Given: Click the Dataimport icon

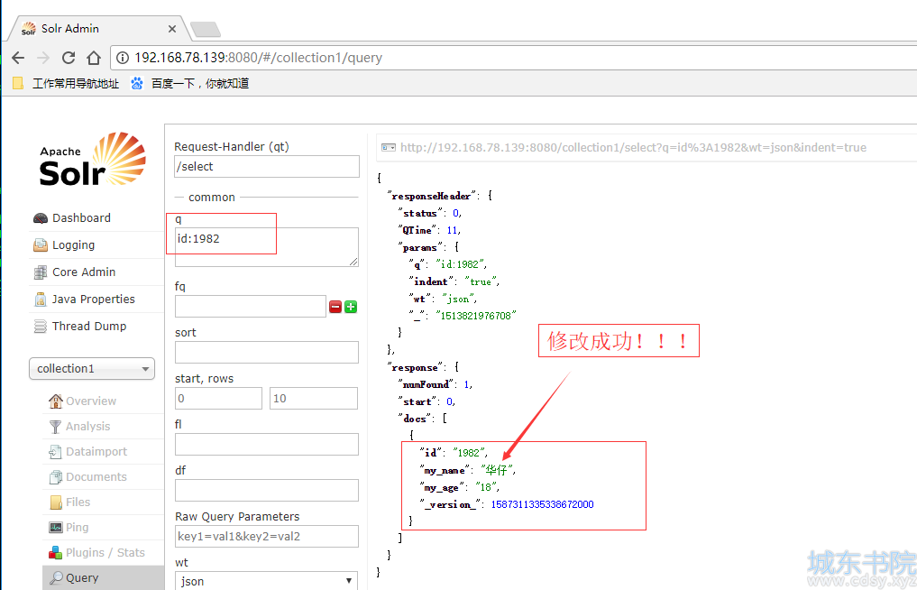Looking at the screenshot, I should click(56, 452).
